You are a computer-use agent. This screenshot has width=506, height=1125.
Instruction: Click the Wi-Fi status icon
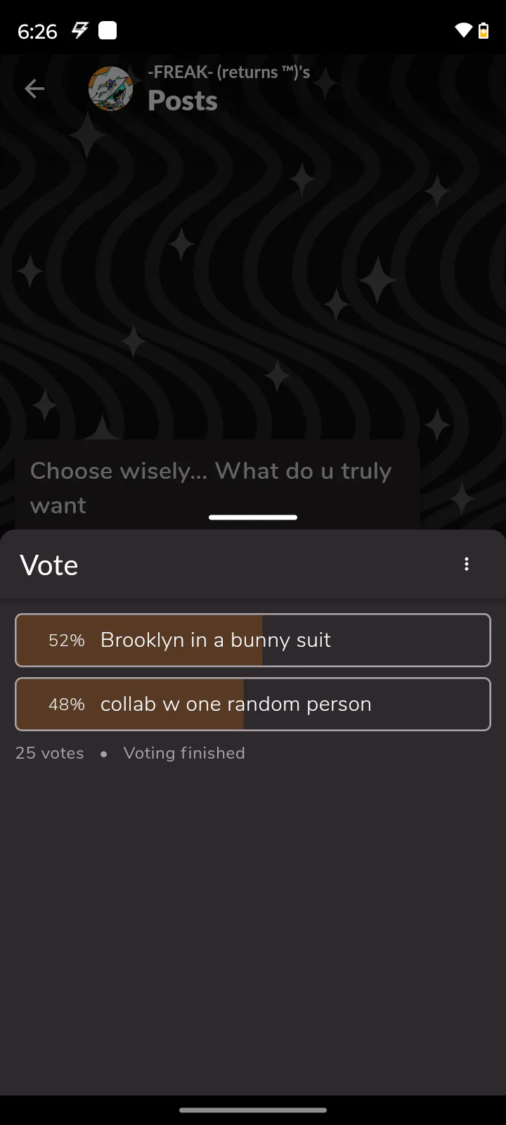(463, 30)
